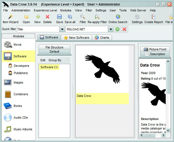Click the description vertical scrollbar thumb
The height and width of the screenshot is (142, 174).
pos(168,79)
